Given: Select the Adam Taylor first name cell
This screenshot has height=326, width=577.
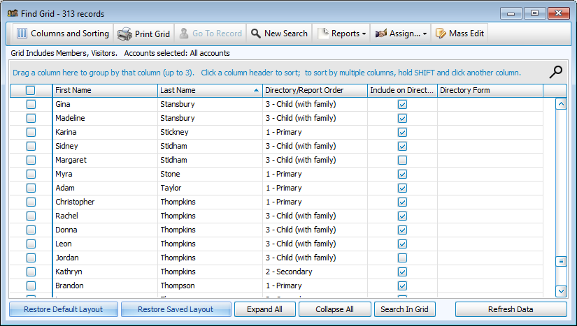Looking at the screenshot, I should [105, 188].
